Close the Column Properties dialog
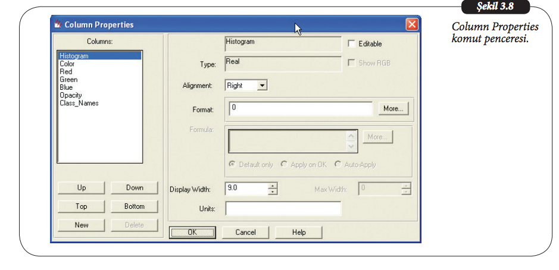The width and height of the screenshot is (559, 270). click(411, 24)
